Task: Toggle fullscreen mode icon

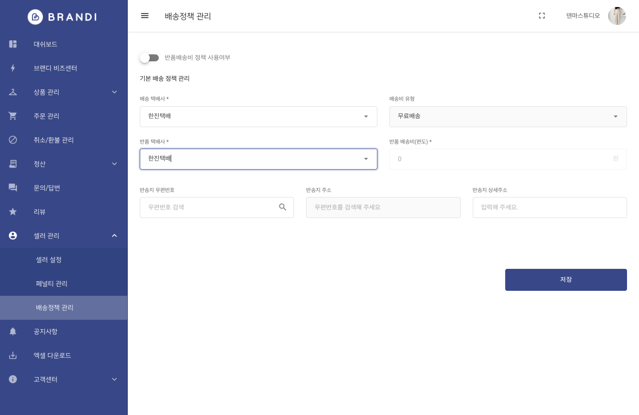Action: 542,15
